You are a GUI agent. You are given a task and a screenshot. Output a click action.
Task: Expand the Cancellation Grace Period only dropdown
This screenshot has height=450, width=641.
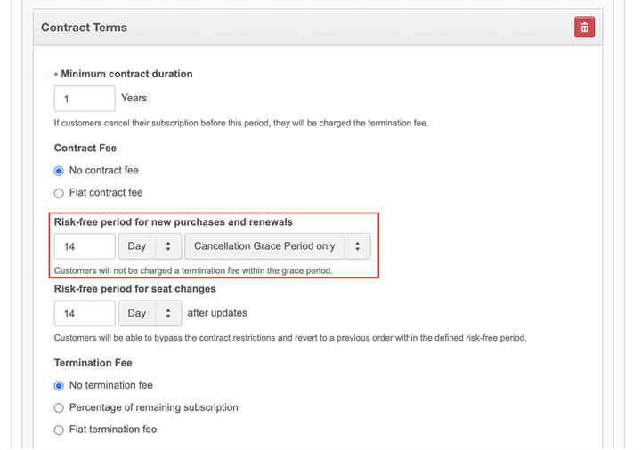click(277, 246)
